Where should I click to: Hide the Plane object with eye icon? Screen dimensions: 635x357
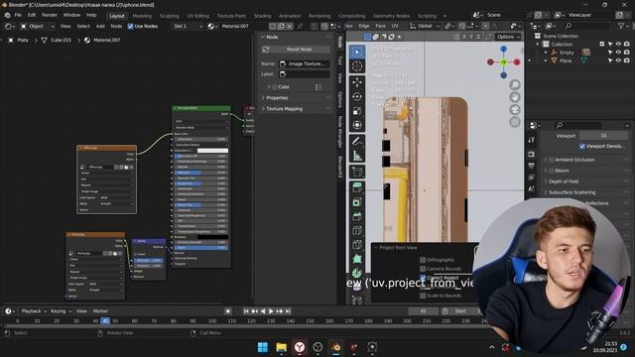coord(618,60)
